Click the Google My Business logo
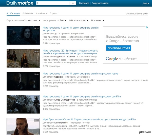 [x=121, y=59]
